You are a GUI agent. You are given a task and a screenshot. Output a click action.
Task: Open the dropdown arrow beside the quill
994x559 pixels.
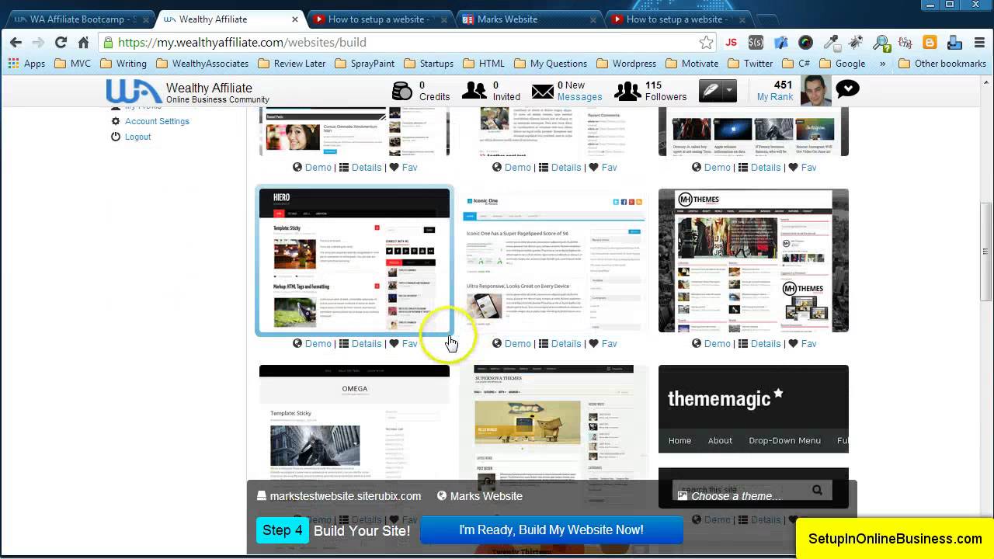(728, 91)
